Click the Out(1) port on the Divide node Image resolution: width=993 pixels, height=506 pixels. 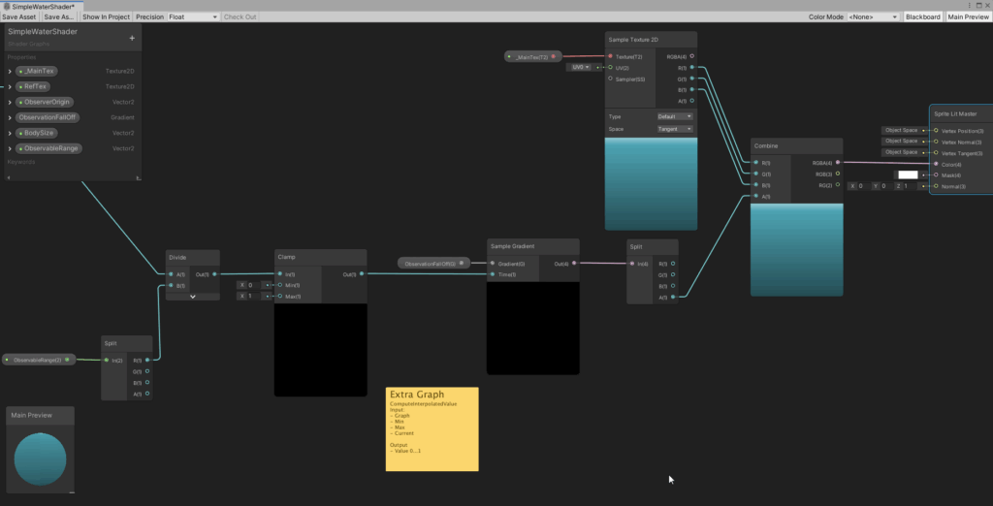pos(212,274)
